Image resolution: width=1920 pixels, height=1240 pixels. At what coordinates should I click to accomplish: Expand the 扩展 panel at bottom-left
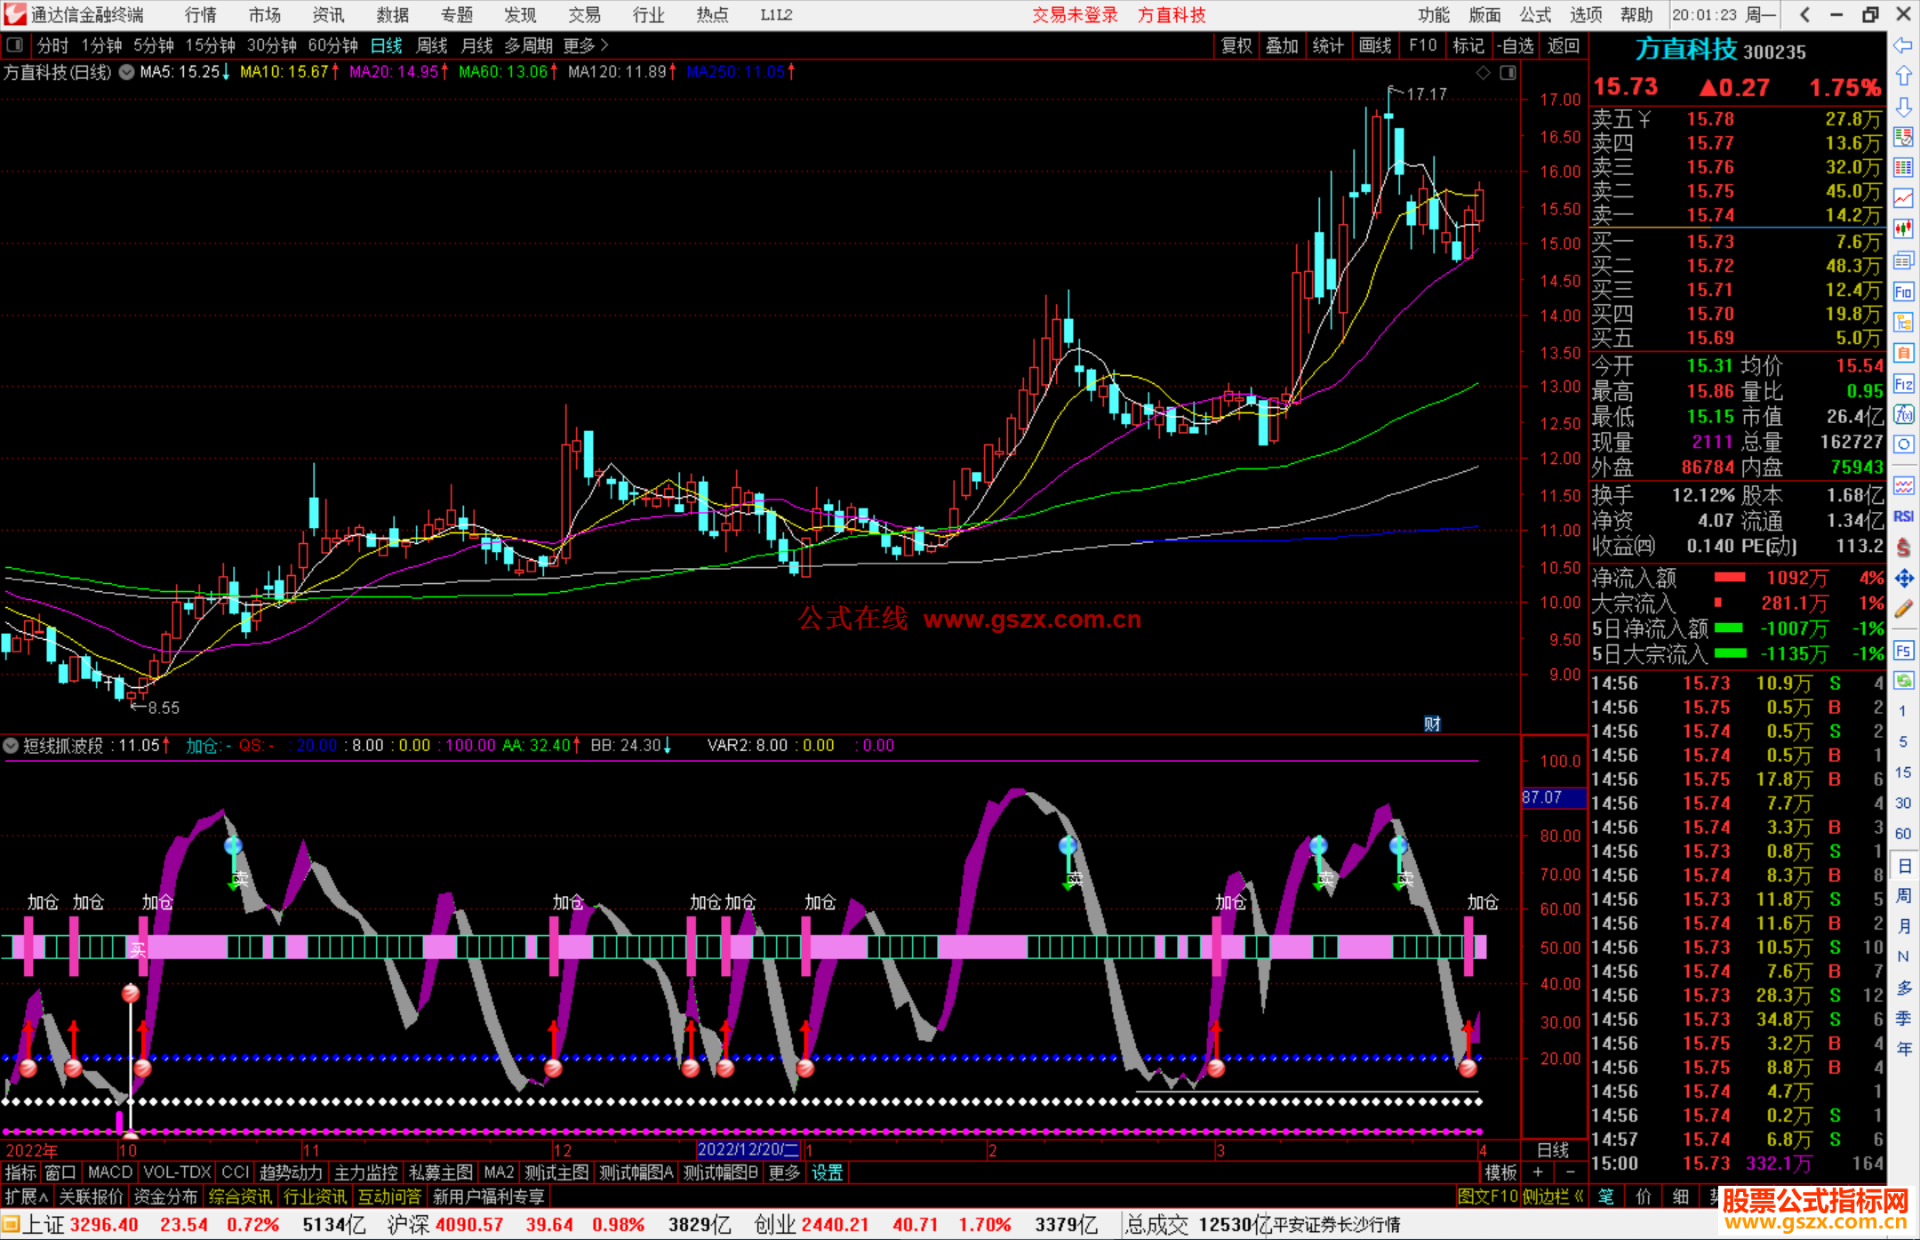pyautogui.click(x=27, y=1196)
